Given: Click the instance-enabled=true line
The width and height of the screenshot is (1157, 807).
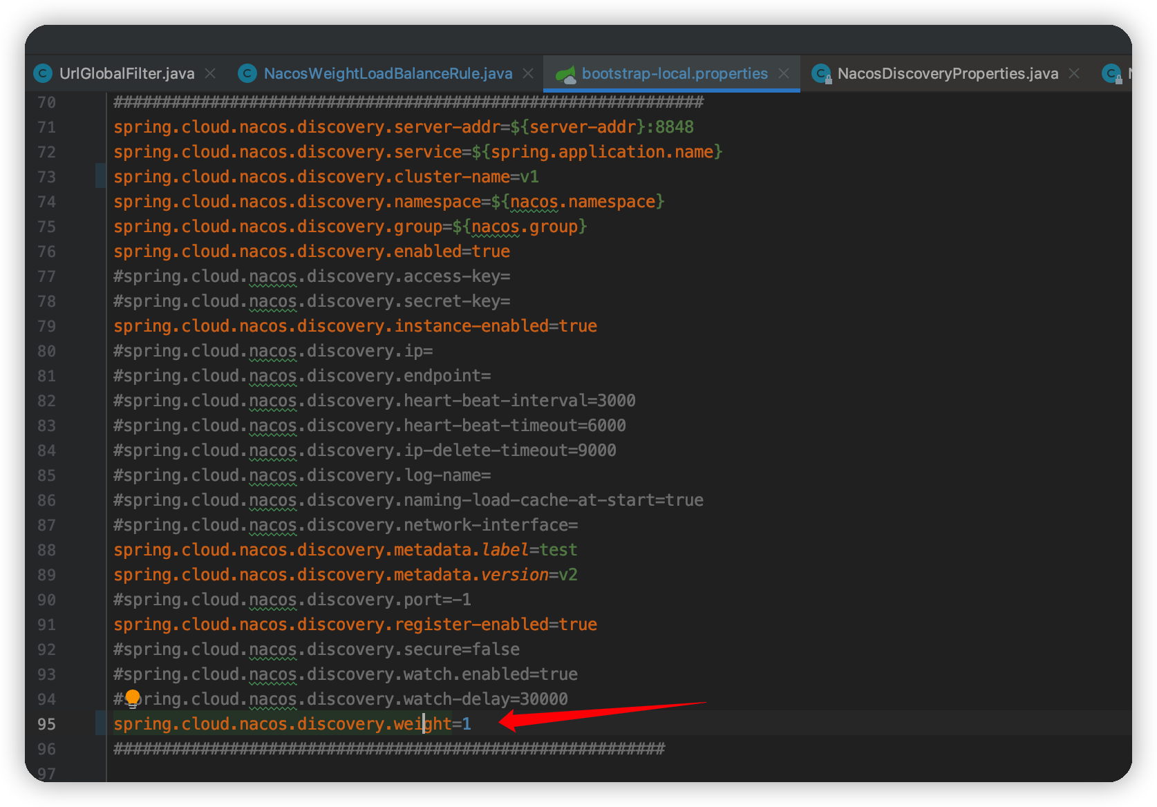Looking at the screenshot, I should pos(355,325).
